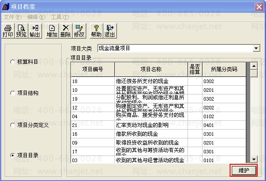Click the 项目编号 column header
Image resolution: width=266 pixels, height=181 pixels.
[92, 69]
